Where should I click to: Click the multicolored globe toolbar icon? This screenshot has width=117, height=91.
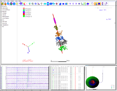11,4
